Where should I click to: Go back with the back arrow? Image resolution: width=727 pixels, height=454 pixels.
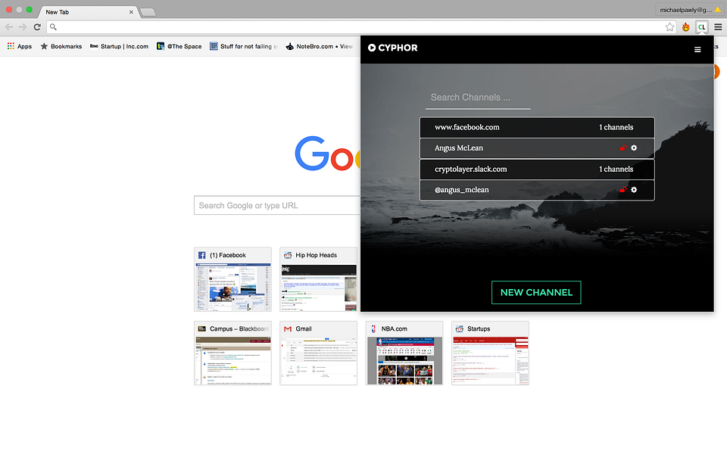[x=9, y=27]
